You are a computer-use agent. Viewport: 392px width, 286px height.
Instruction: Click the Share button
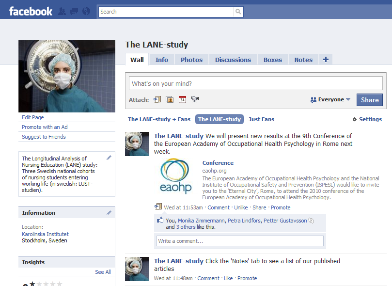pos(370,100)
